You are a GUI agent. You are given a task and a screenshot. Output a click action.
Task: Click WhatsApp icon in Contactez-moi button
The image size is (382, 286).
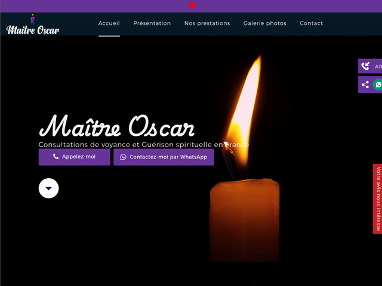pyautogui.click(x=123, y=157)
